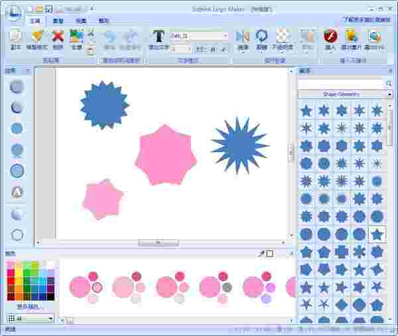Apply the triangle A effect in left panel
The image size is (398, 336).
point(17,192)
